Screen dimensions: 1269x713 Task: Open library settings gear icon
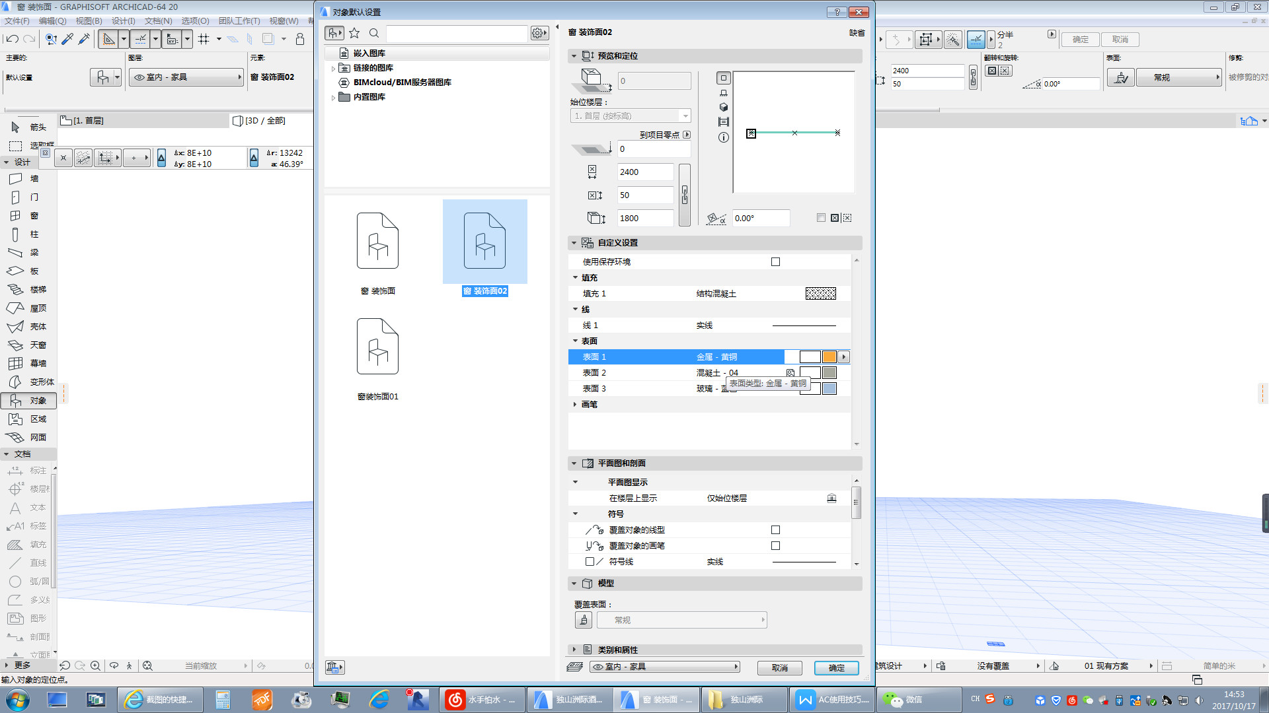[x=539, y=33]
